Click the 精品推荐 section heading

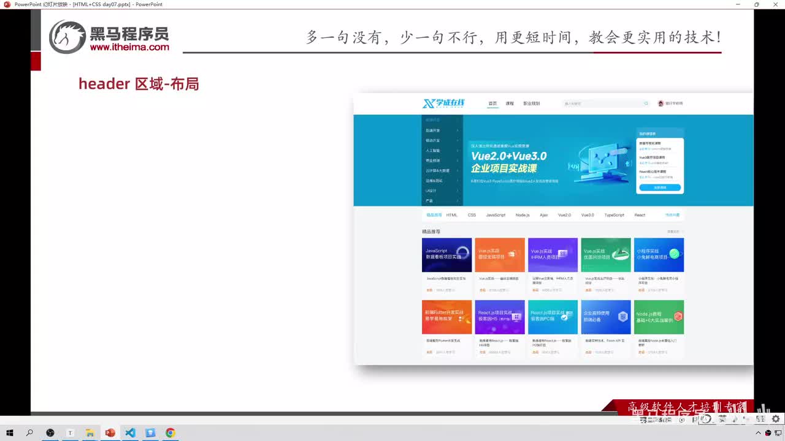coord(431,232)
